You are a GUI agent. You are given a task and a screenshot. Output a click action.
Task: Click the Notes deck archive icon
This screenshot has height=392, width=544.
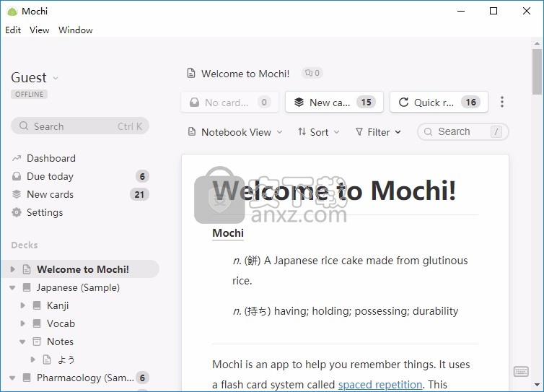coord(36,341)
